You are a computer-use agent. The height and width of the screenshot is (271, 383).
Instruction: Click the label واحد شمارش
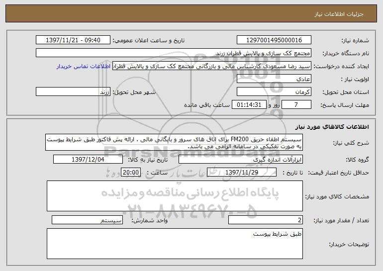click(x=150, y=220)
